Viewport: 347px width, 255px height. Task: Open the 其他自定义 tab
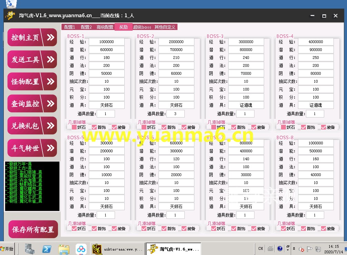click(x=165, y=27)
